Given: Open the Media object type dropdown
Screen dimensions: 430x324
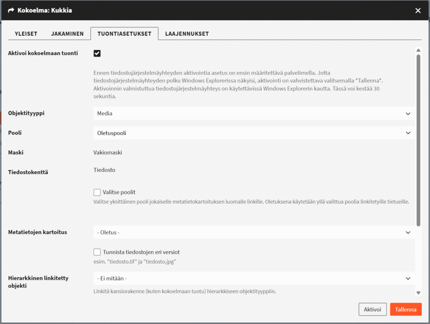Looking at the screenshot, I should 254,113.
